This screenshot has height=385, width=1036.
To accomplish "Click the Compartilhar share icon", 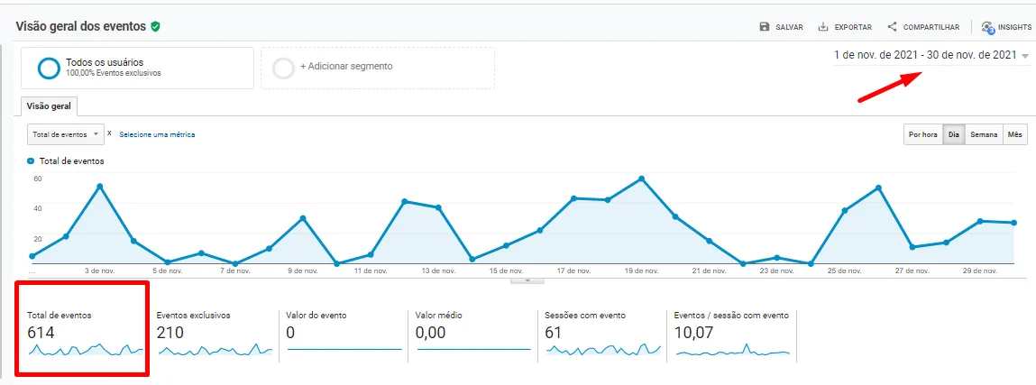I will coord(892,27).
